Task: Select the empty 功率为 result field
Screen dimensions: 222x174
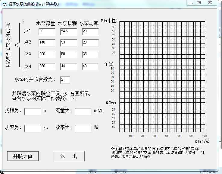Action: 33,128
